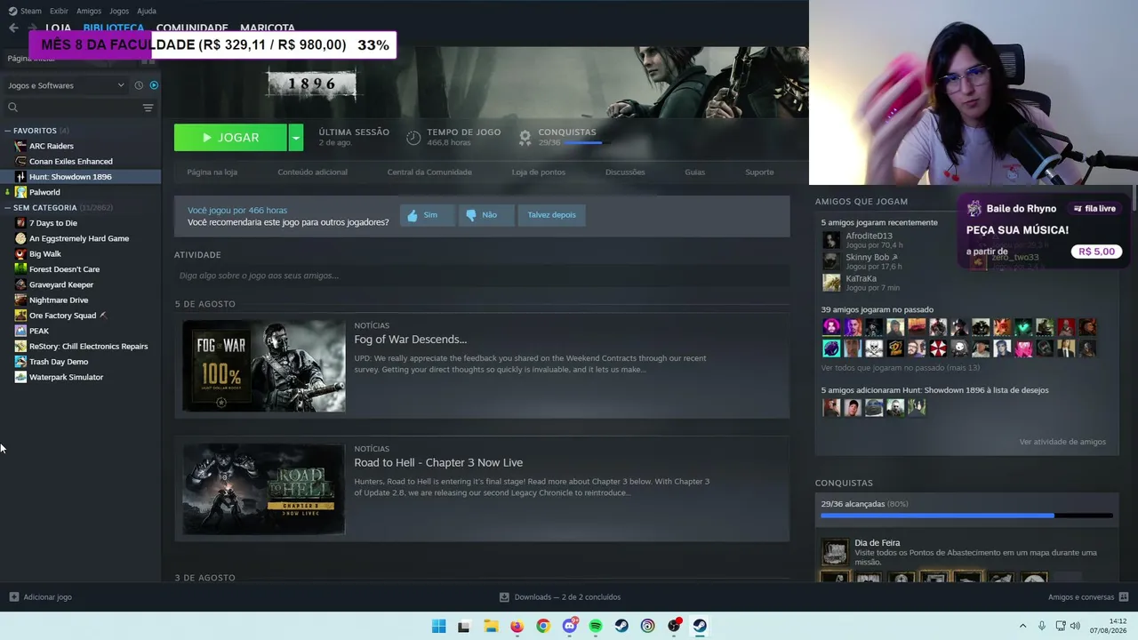Viewport: 1138px width, 640px height.
Task: Launch Firefox from the taskbar
Action: 517,626
